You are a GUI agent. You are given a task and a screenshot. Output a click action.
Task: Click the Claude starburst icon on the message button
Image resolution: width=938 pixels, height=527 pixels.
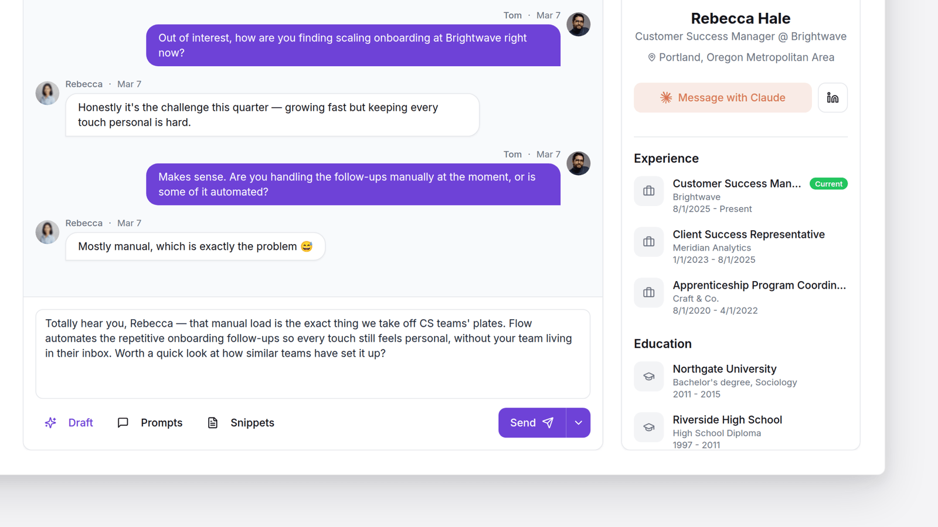(666, 98)
